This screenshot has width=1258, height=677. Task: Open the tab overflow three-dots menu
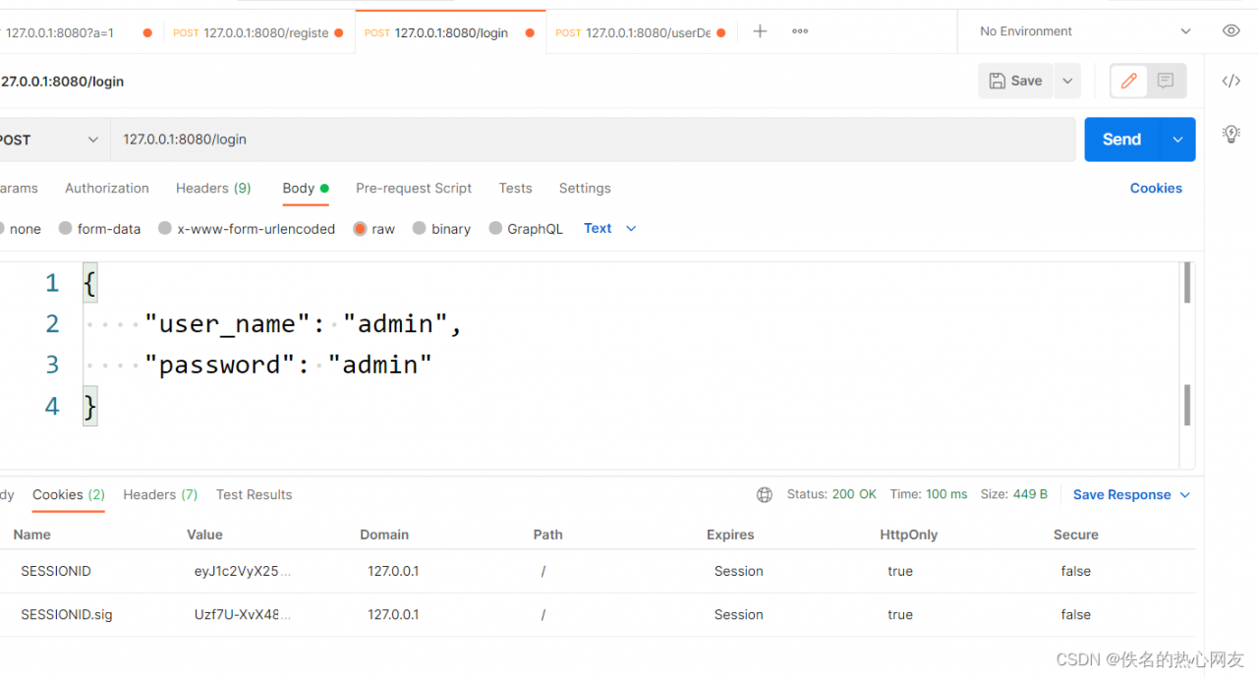click(x=800, y=31)
